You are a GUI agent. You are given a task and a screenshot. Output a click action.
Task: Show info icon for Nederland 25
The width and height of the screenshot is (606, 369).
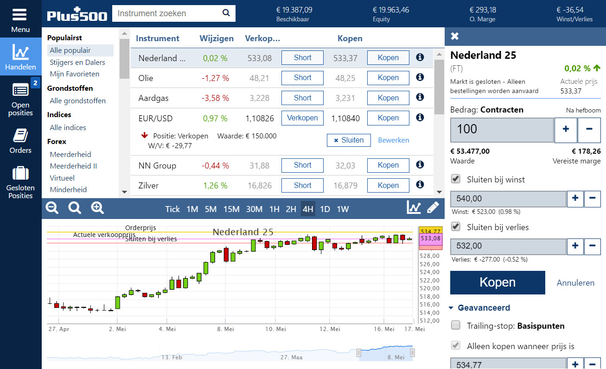420,57
